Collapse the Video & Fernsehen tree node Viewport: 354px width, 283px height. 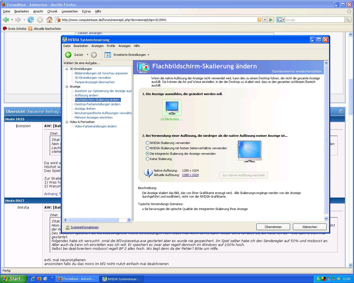coord(67,122)
